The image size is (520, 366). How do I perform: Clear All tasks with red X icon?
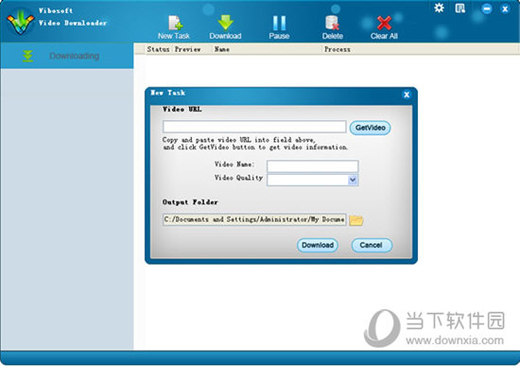384,27
